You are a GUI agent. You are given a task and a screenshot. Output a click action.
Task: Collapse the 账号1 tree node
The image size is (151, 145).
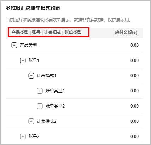click(23, 60)
